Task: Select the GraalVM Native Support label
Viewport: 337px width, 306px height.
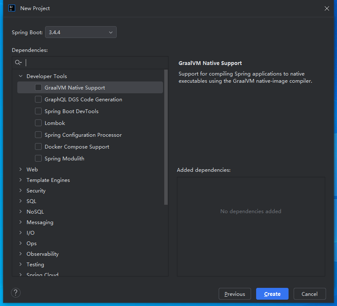Action: (x=75, y=88)
